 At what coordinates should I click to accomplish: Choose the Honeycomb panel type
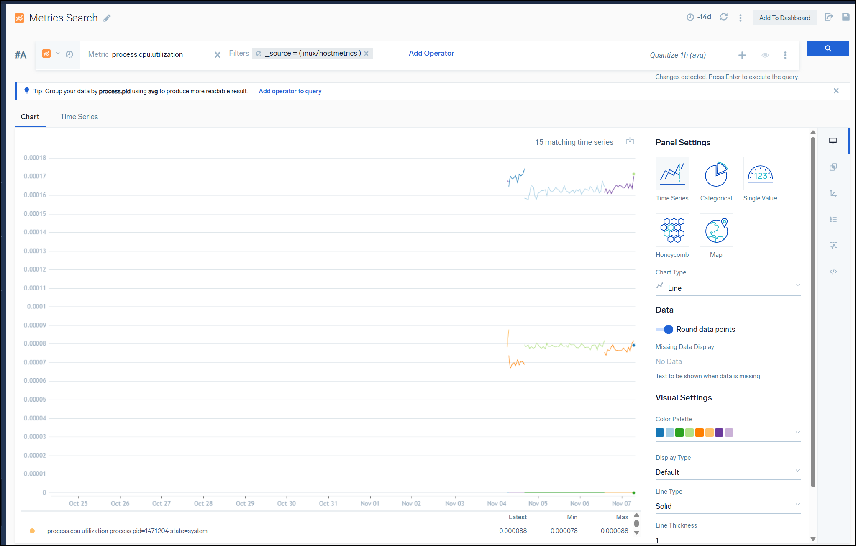pos(672,231)
